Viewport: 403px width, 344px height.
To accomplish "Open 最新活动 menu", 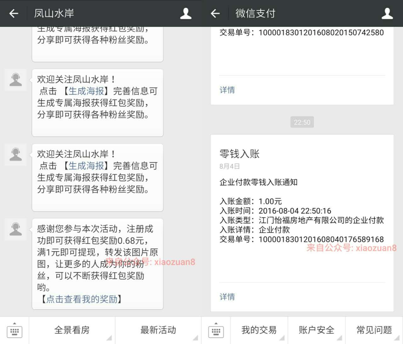I will pos(158,330).
